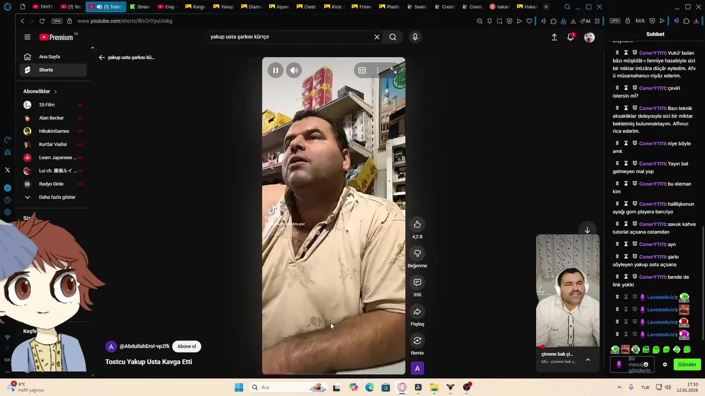This screenshot has height=396, width=705.
Task: Seek the mini player progress bar
Action: click(568, 347)
